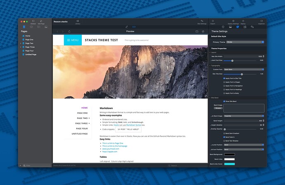This screenshot has width=285, height=185.
Task: Switch to Preview mode glasses icon
Action: click(134, 27)
